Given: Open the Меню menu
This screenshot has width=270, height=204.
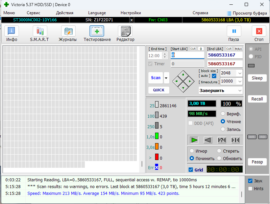Looking at the screenshot, I should [9, 13].
